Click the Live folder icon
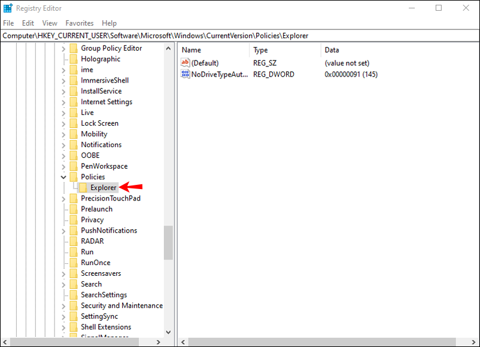The width and height of the screenshot is (480, 347). [74, 112]
